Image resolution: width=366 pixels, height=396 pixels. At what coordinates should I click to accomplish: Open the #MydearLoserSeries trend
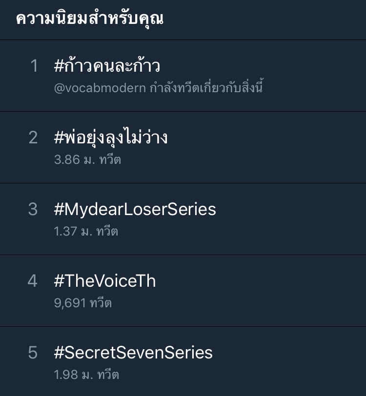click(x=135, y=209)
